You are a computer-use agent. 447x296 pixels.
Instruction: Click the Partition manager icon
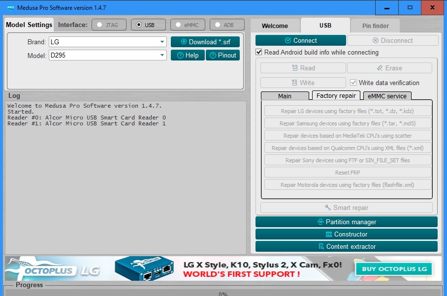(x=320, y=222)
